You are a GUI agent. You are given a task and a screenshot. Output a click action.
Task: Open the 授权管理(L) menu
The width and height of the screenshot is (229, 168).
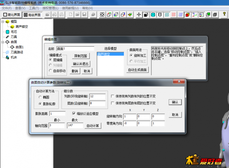click(x=50, y=8)
